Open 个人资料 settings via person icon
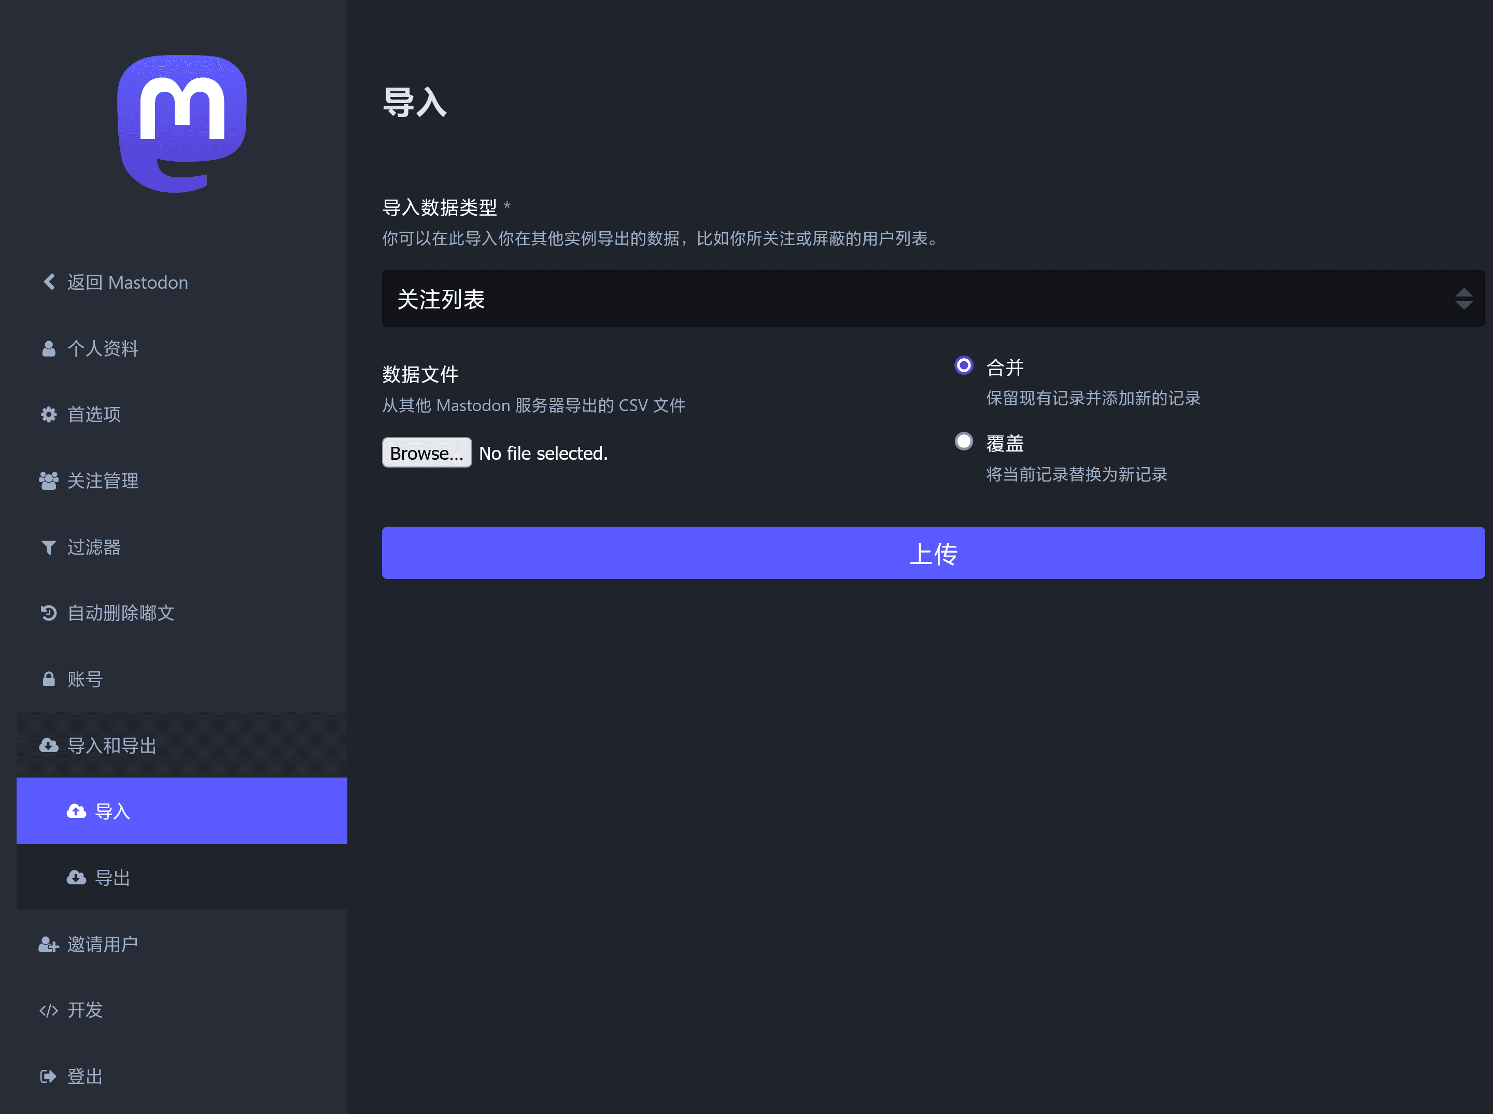 (49, 348)
